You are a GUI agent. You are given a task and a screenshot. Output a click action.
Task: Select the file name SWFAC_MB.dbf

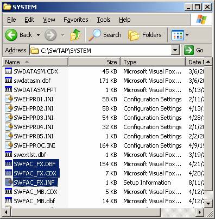34,201
